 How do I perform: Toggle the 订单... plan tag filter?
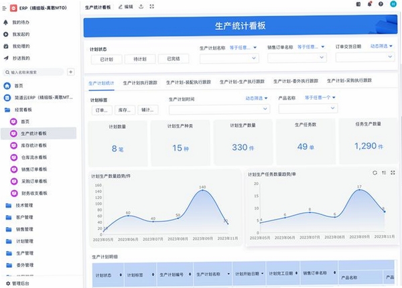[102, 111]
